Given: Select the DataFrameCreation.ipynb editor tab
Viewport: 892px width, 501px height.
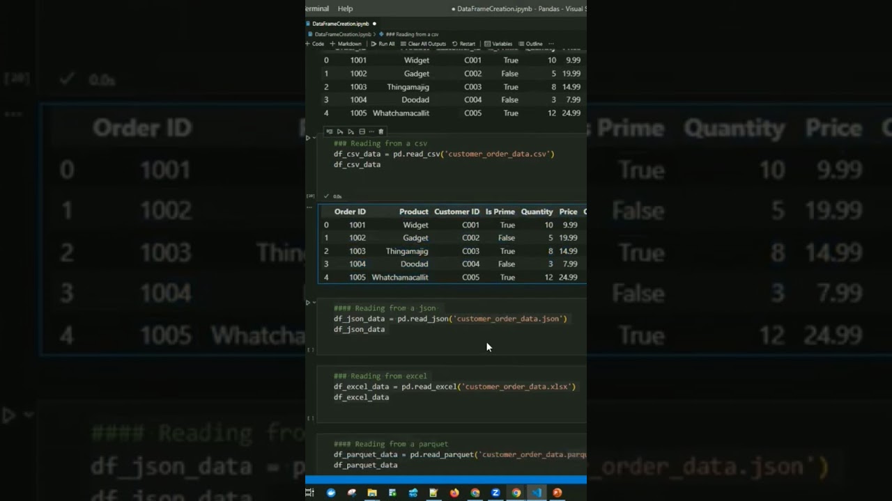Looking at the screenshot, I should (341, 24).
